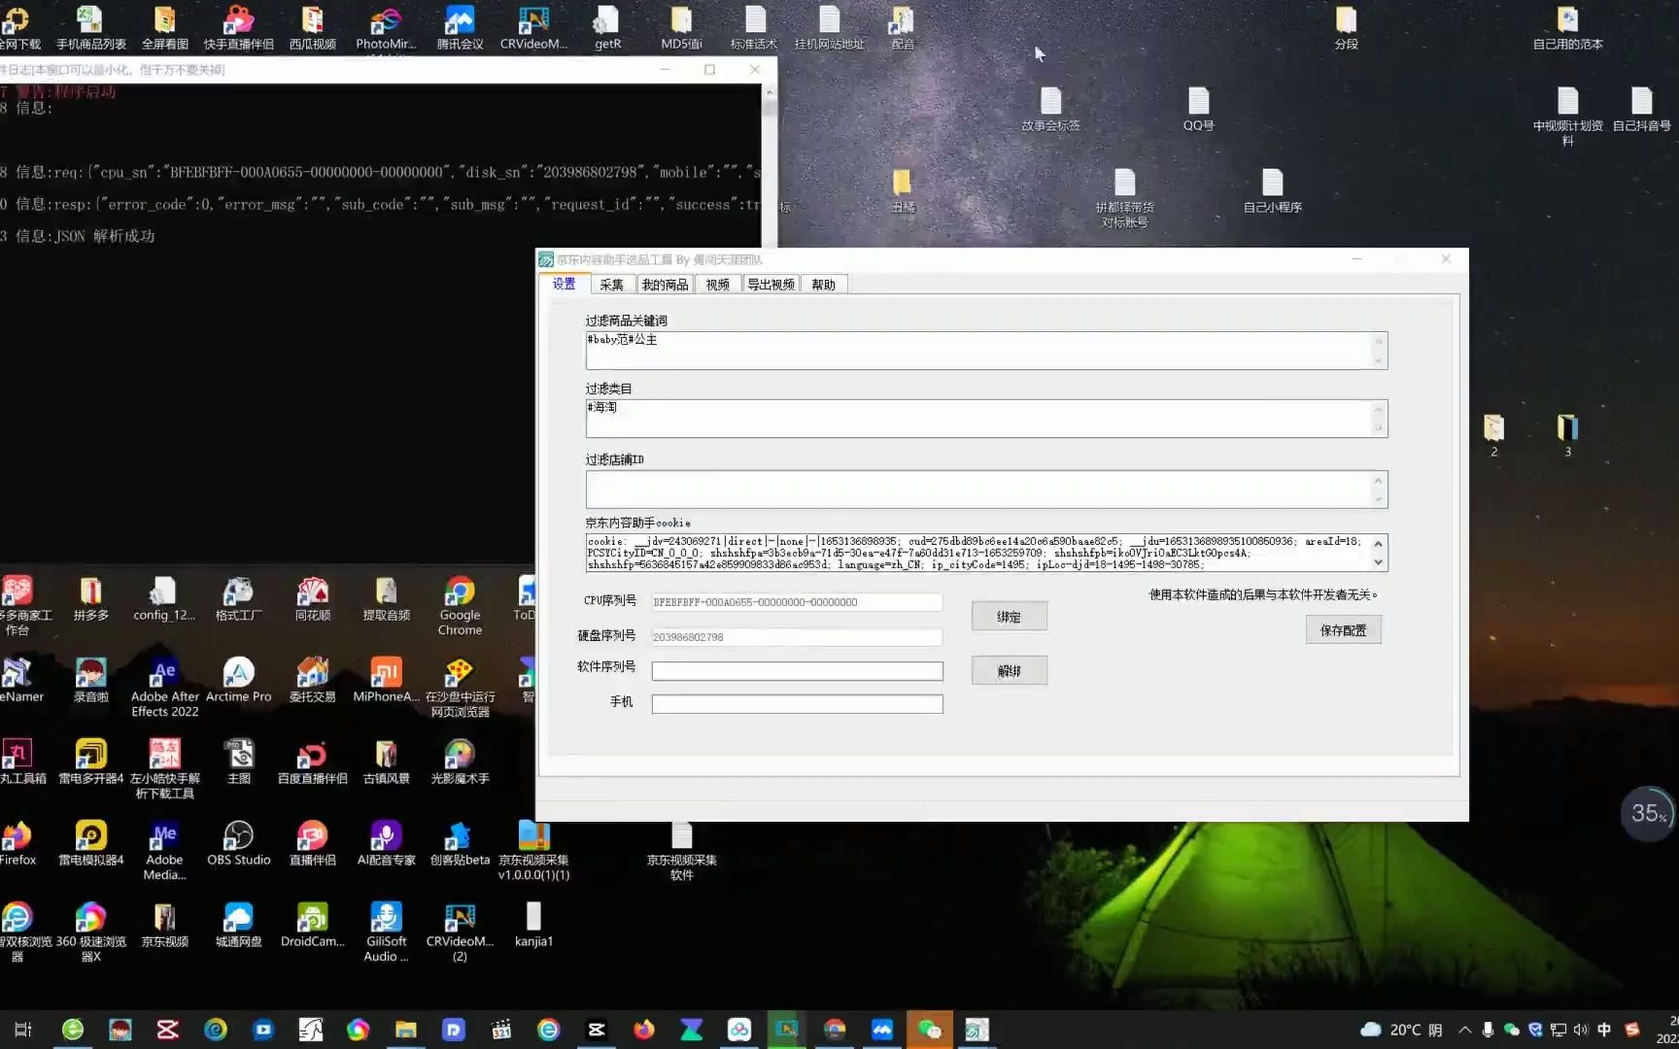
Task: Select the MiPhoneA... desktop icon
Action: [x=386, y=680]
